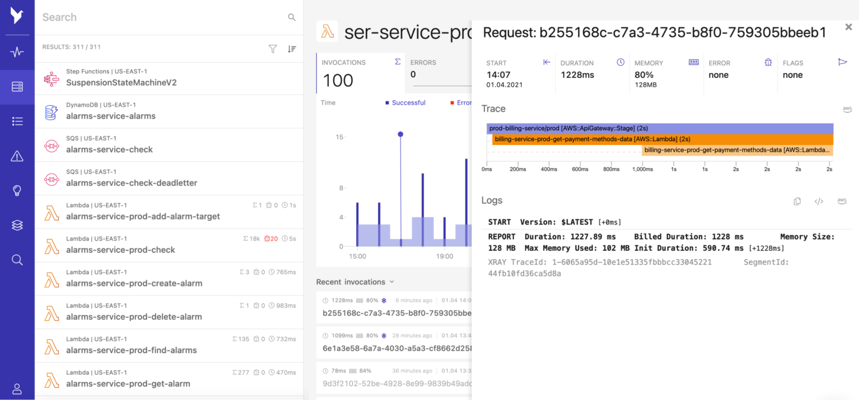The width and height of the screenshot is (859, 400).
Task: Copy the logs using the copy icon
Action: 797,201
